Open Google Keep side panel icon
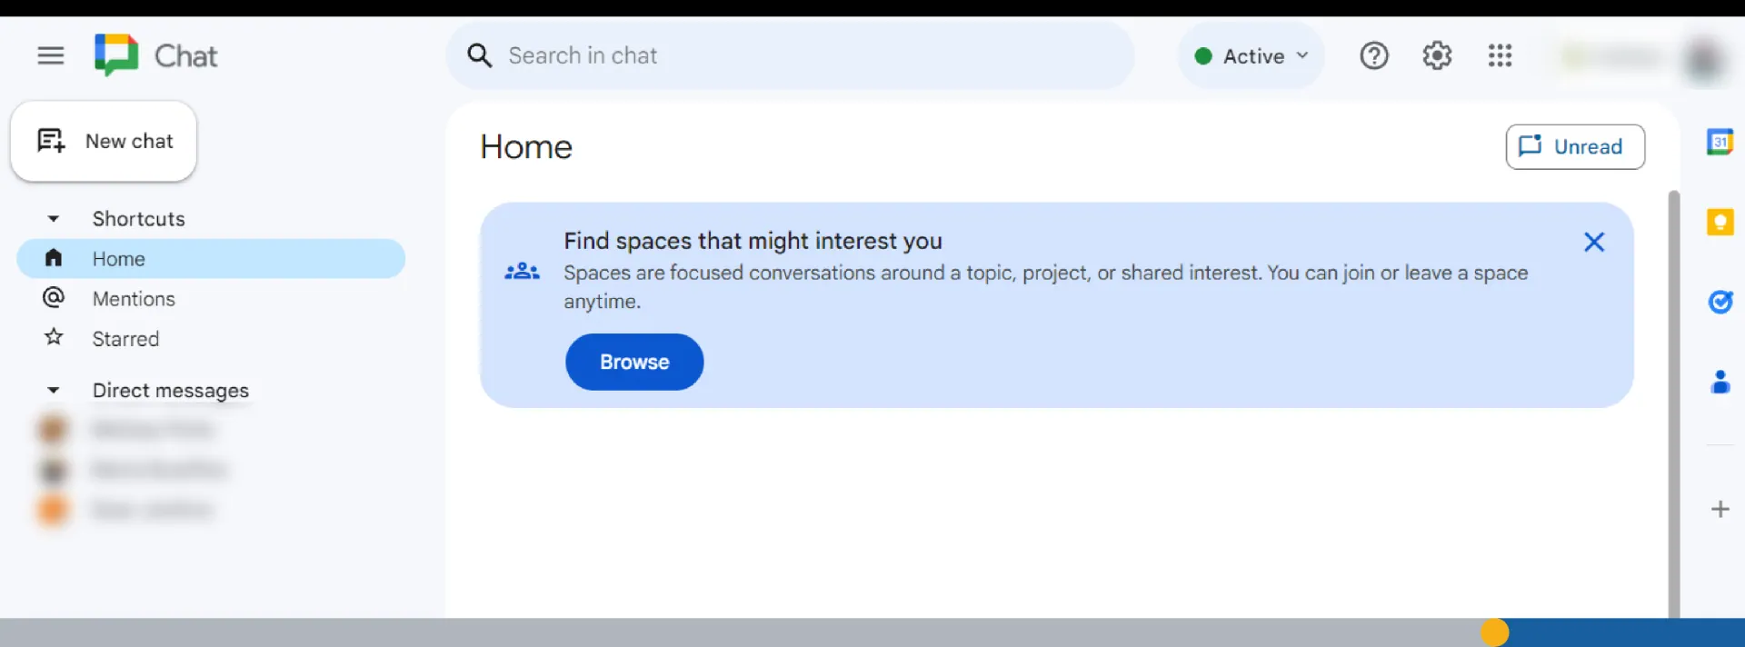This screenshot has height=647, width=1745. pos(1720,222)
